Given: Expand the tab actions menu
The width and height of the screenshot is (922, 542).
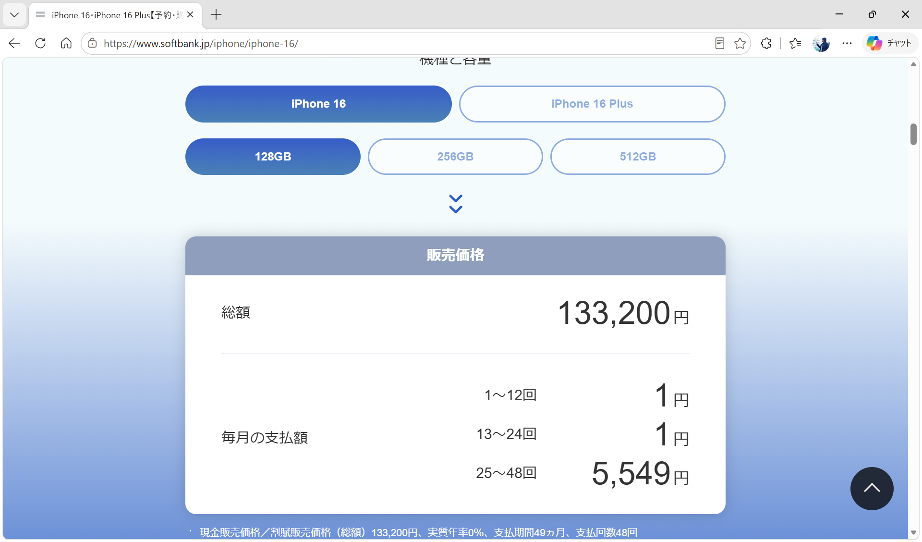Looking at the screenshot, I should coord(14,15).
